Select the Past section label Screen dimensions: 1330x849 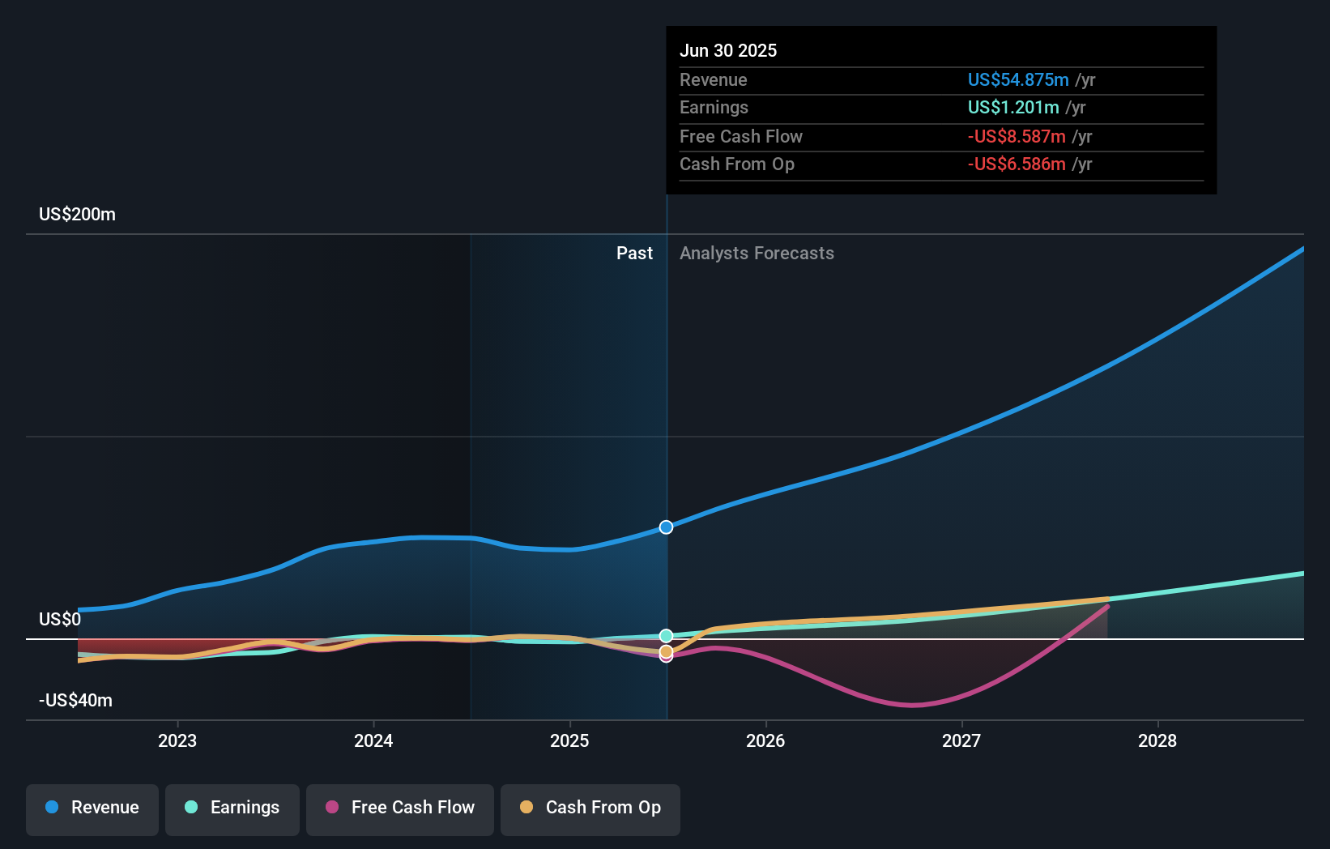(x=634, y=253)
